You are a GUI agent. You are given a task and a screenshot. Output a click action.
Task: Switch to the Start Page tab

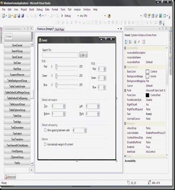(x=60, y=29)
